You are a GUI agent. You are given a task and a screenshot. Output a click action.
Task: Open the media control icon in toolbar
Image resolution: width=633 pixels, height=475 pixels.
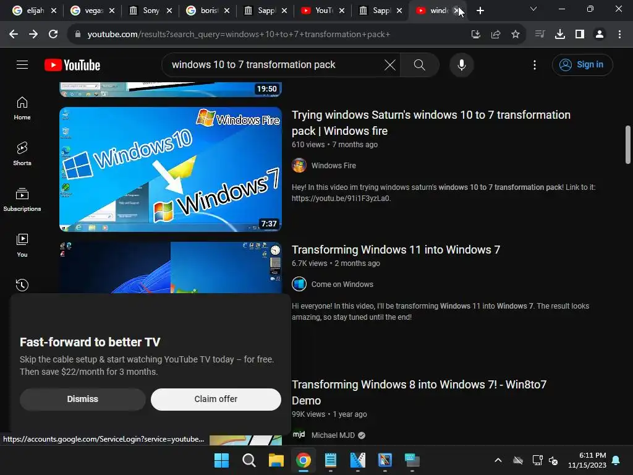pyautogui.click(x=540, y=35)
